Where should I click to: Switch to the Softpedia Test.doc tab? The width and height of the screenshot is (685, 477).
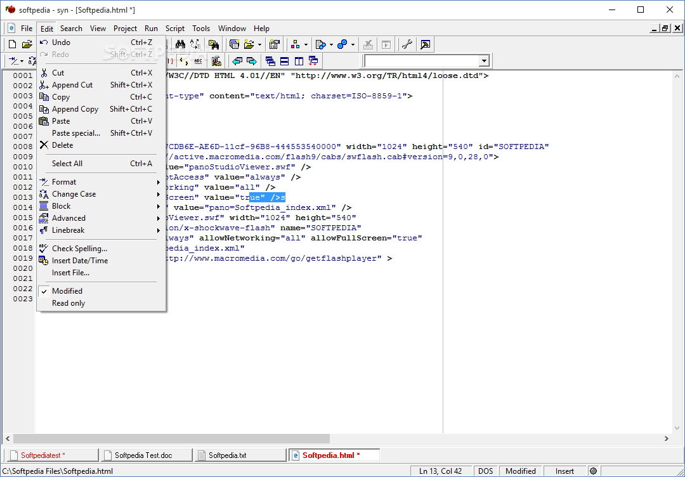point(147,455)
